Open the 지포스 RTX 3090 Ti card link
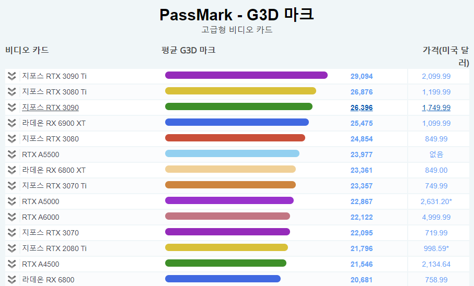 [54, 76]
